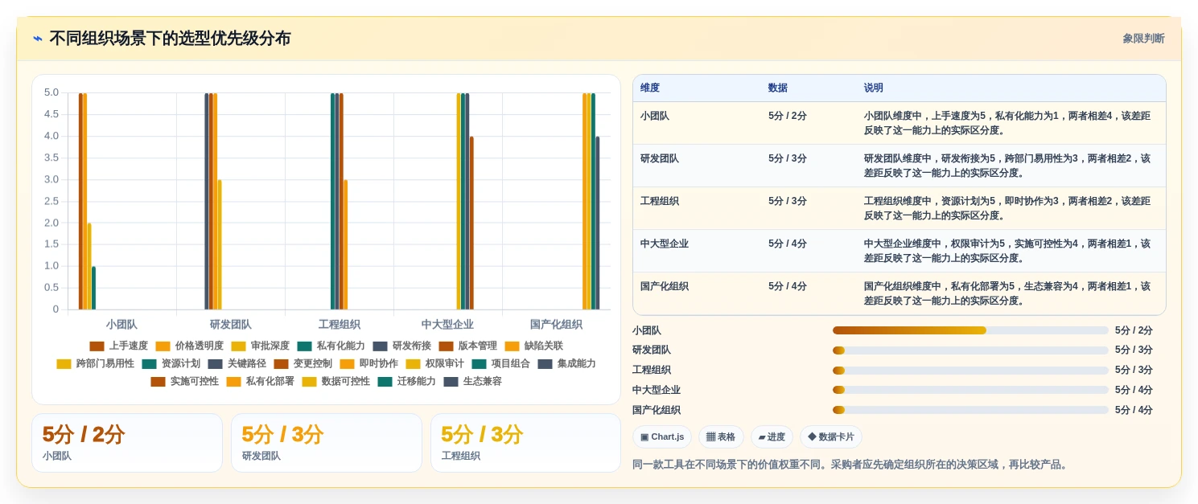Click the 小团队 chart bar reaching 1.0
1198x504 pixels.
coord(93,288)
